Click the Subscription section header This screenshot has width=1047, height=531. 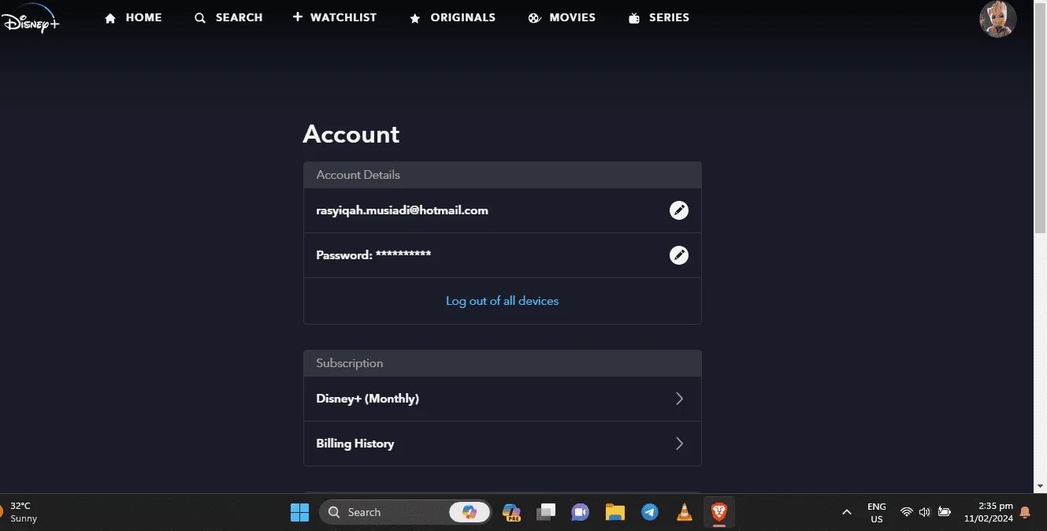pos(502,363)
